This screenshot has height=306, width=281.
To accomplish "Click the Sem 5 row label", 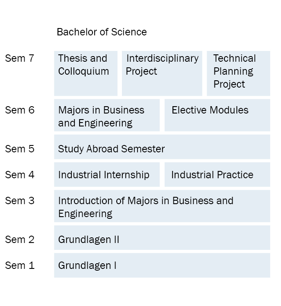I will click(x=19, y=149).
